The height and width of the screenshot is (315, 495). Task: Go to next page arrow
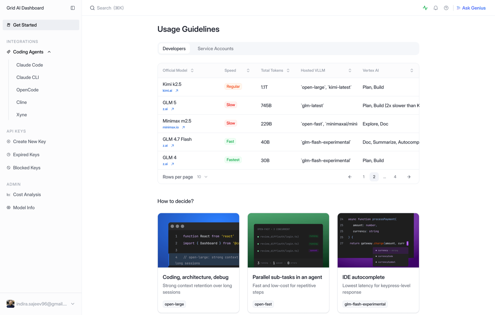click(409, 177)
